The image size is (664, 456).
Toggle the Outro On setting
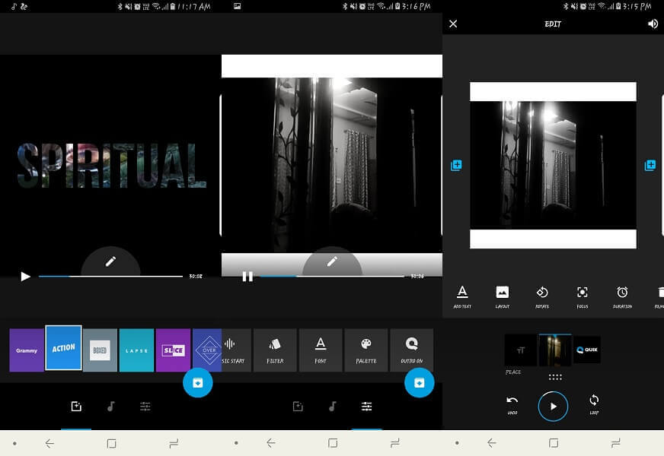pyautogui.click(x=412, y=350)
